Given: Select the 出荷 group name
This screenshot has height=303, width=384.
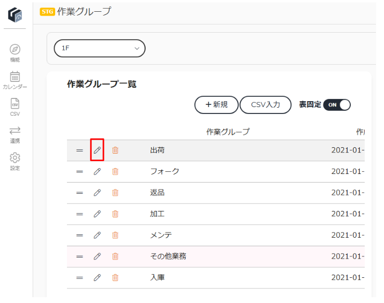Looking at the screenshot, I should pyautogui.click(x=157, y=150).
